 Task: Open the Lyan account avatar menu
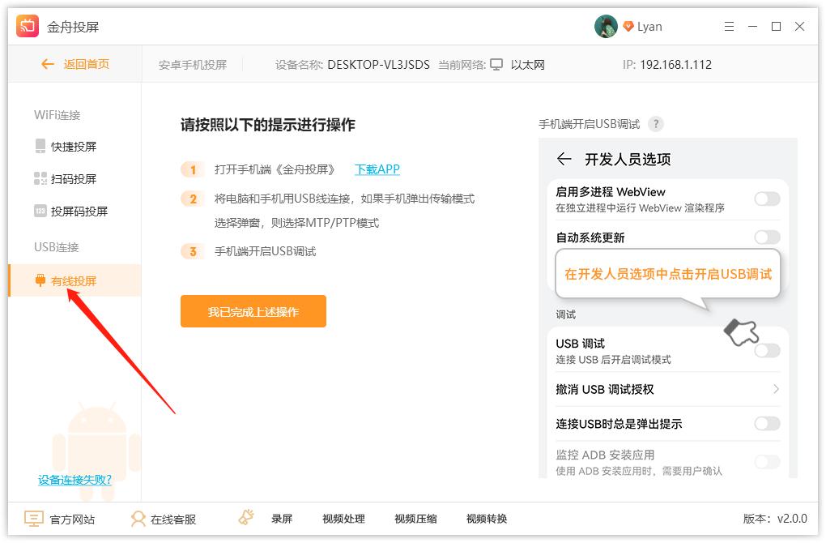[605, 25]
